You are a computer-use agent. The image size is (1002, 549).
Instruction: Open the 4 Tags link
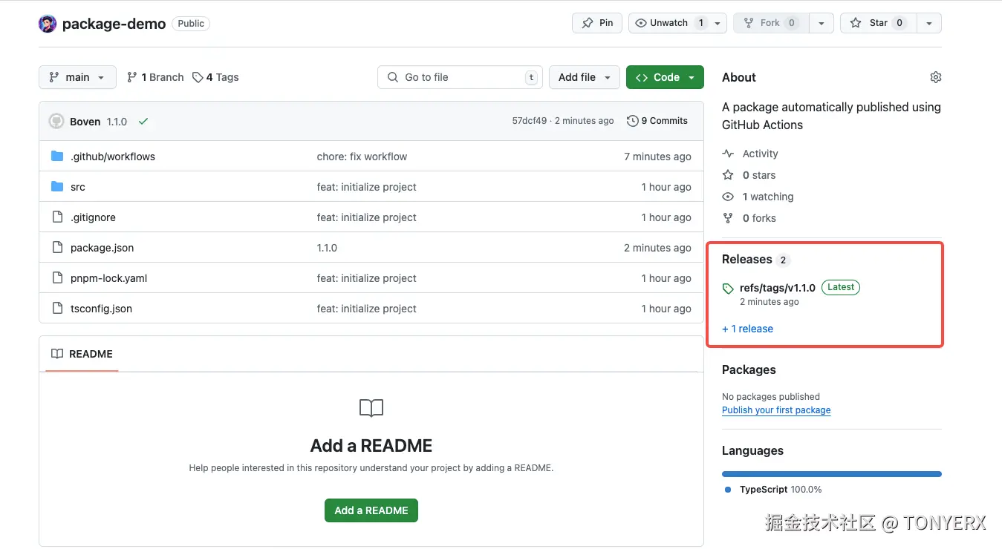215,77
